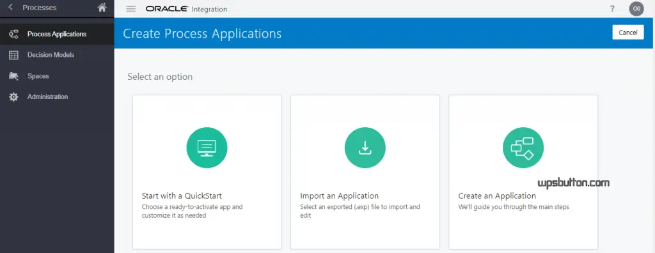
Task: Open help via question mark icon
Action: point(612,9)
